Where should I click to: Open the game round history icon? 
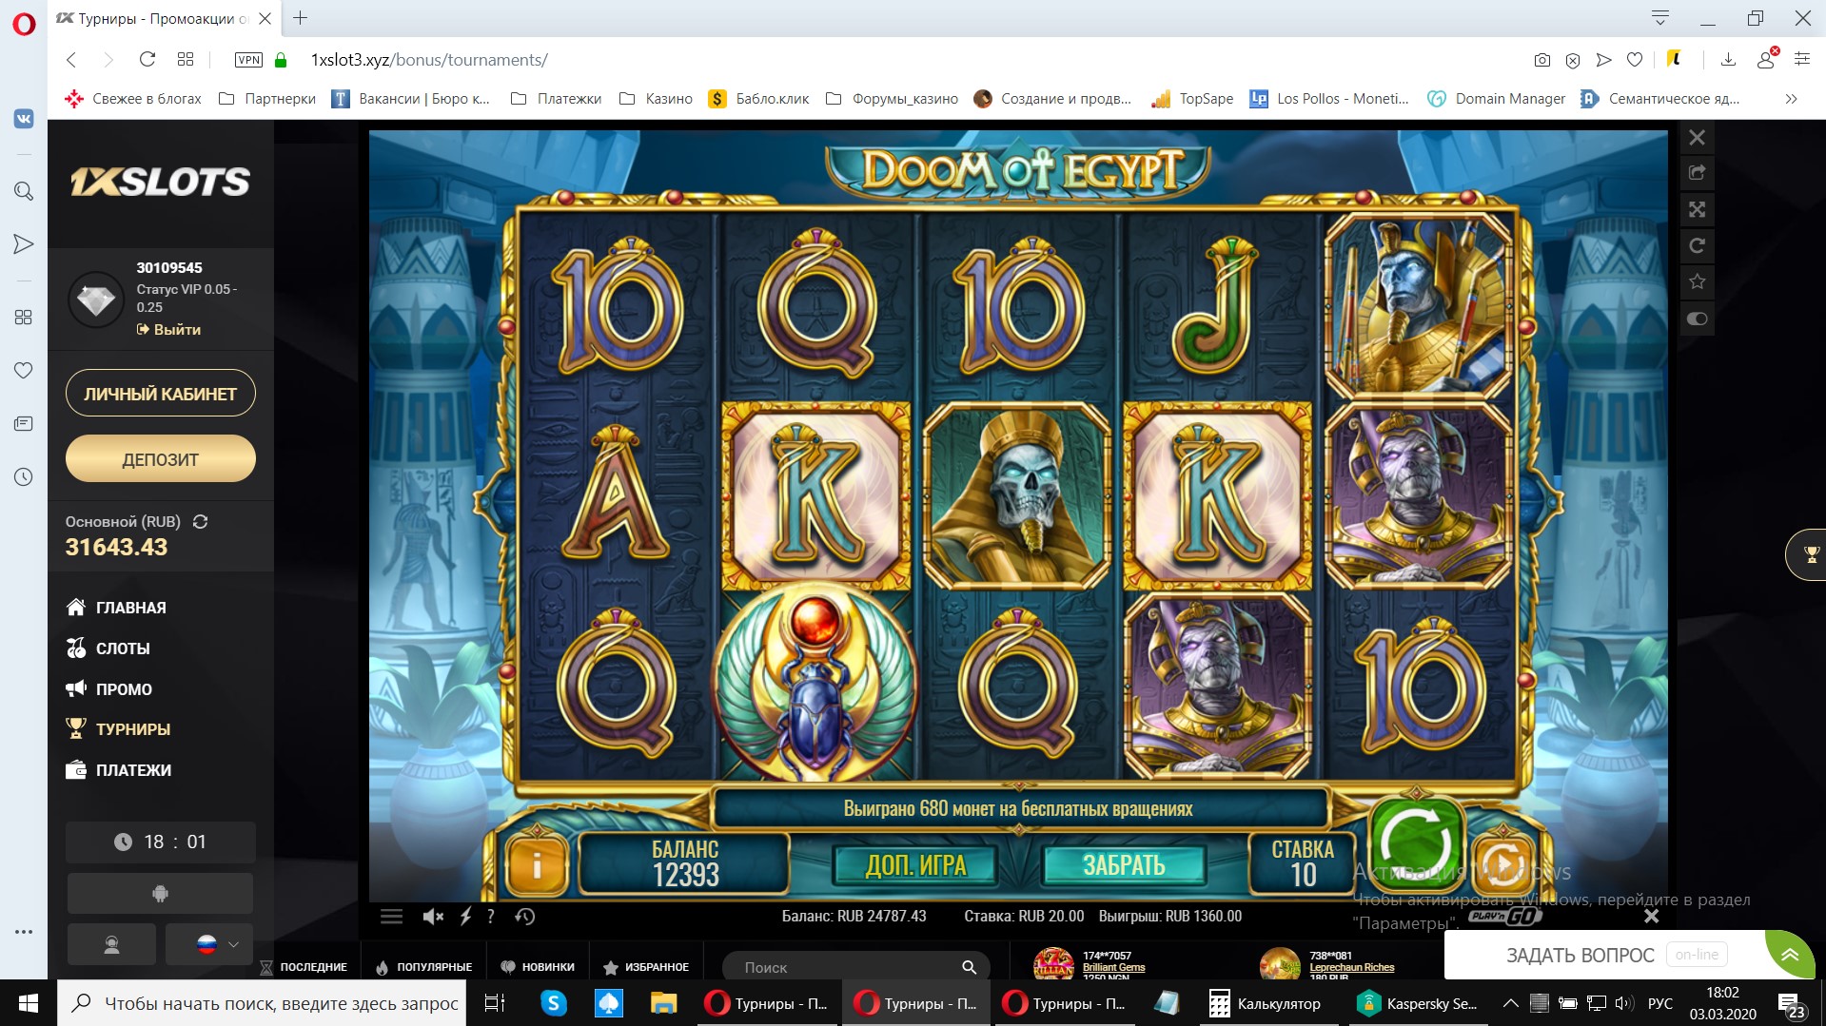(525, 917)
